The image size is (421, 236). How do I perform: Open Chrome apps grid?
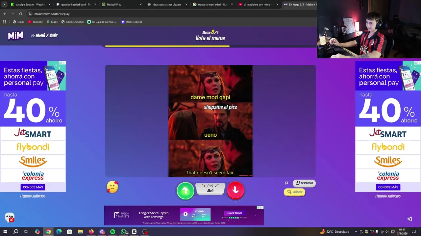pyautogui.click(x=4, y=22)
